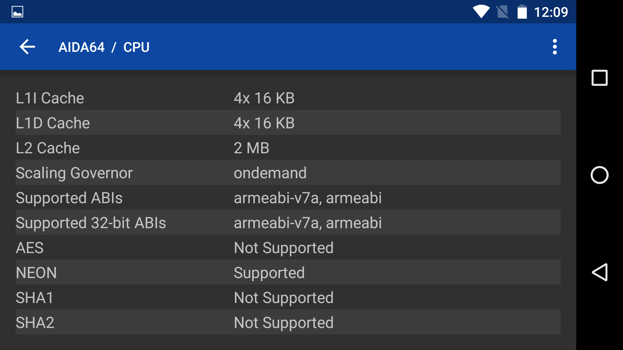Open the three-dot overflow menu
This screenshot has width=623, height=350.
pyautogui.click(x=555, y=47)
